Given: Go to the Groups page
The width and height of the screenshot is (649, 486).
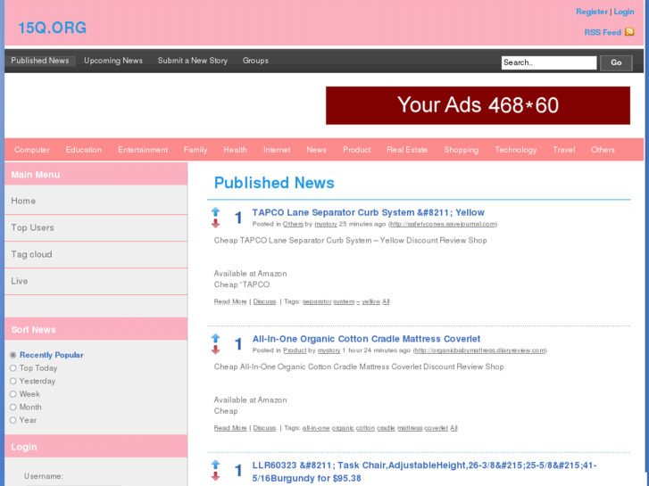Looking at the screenshot, I should click(x=255, y=61).
